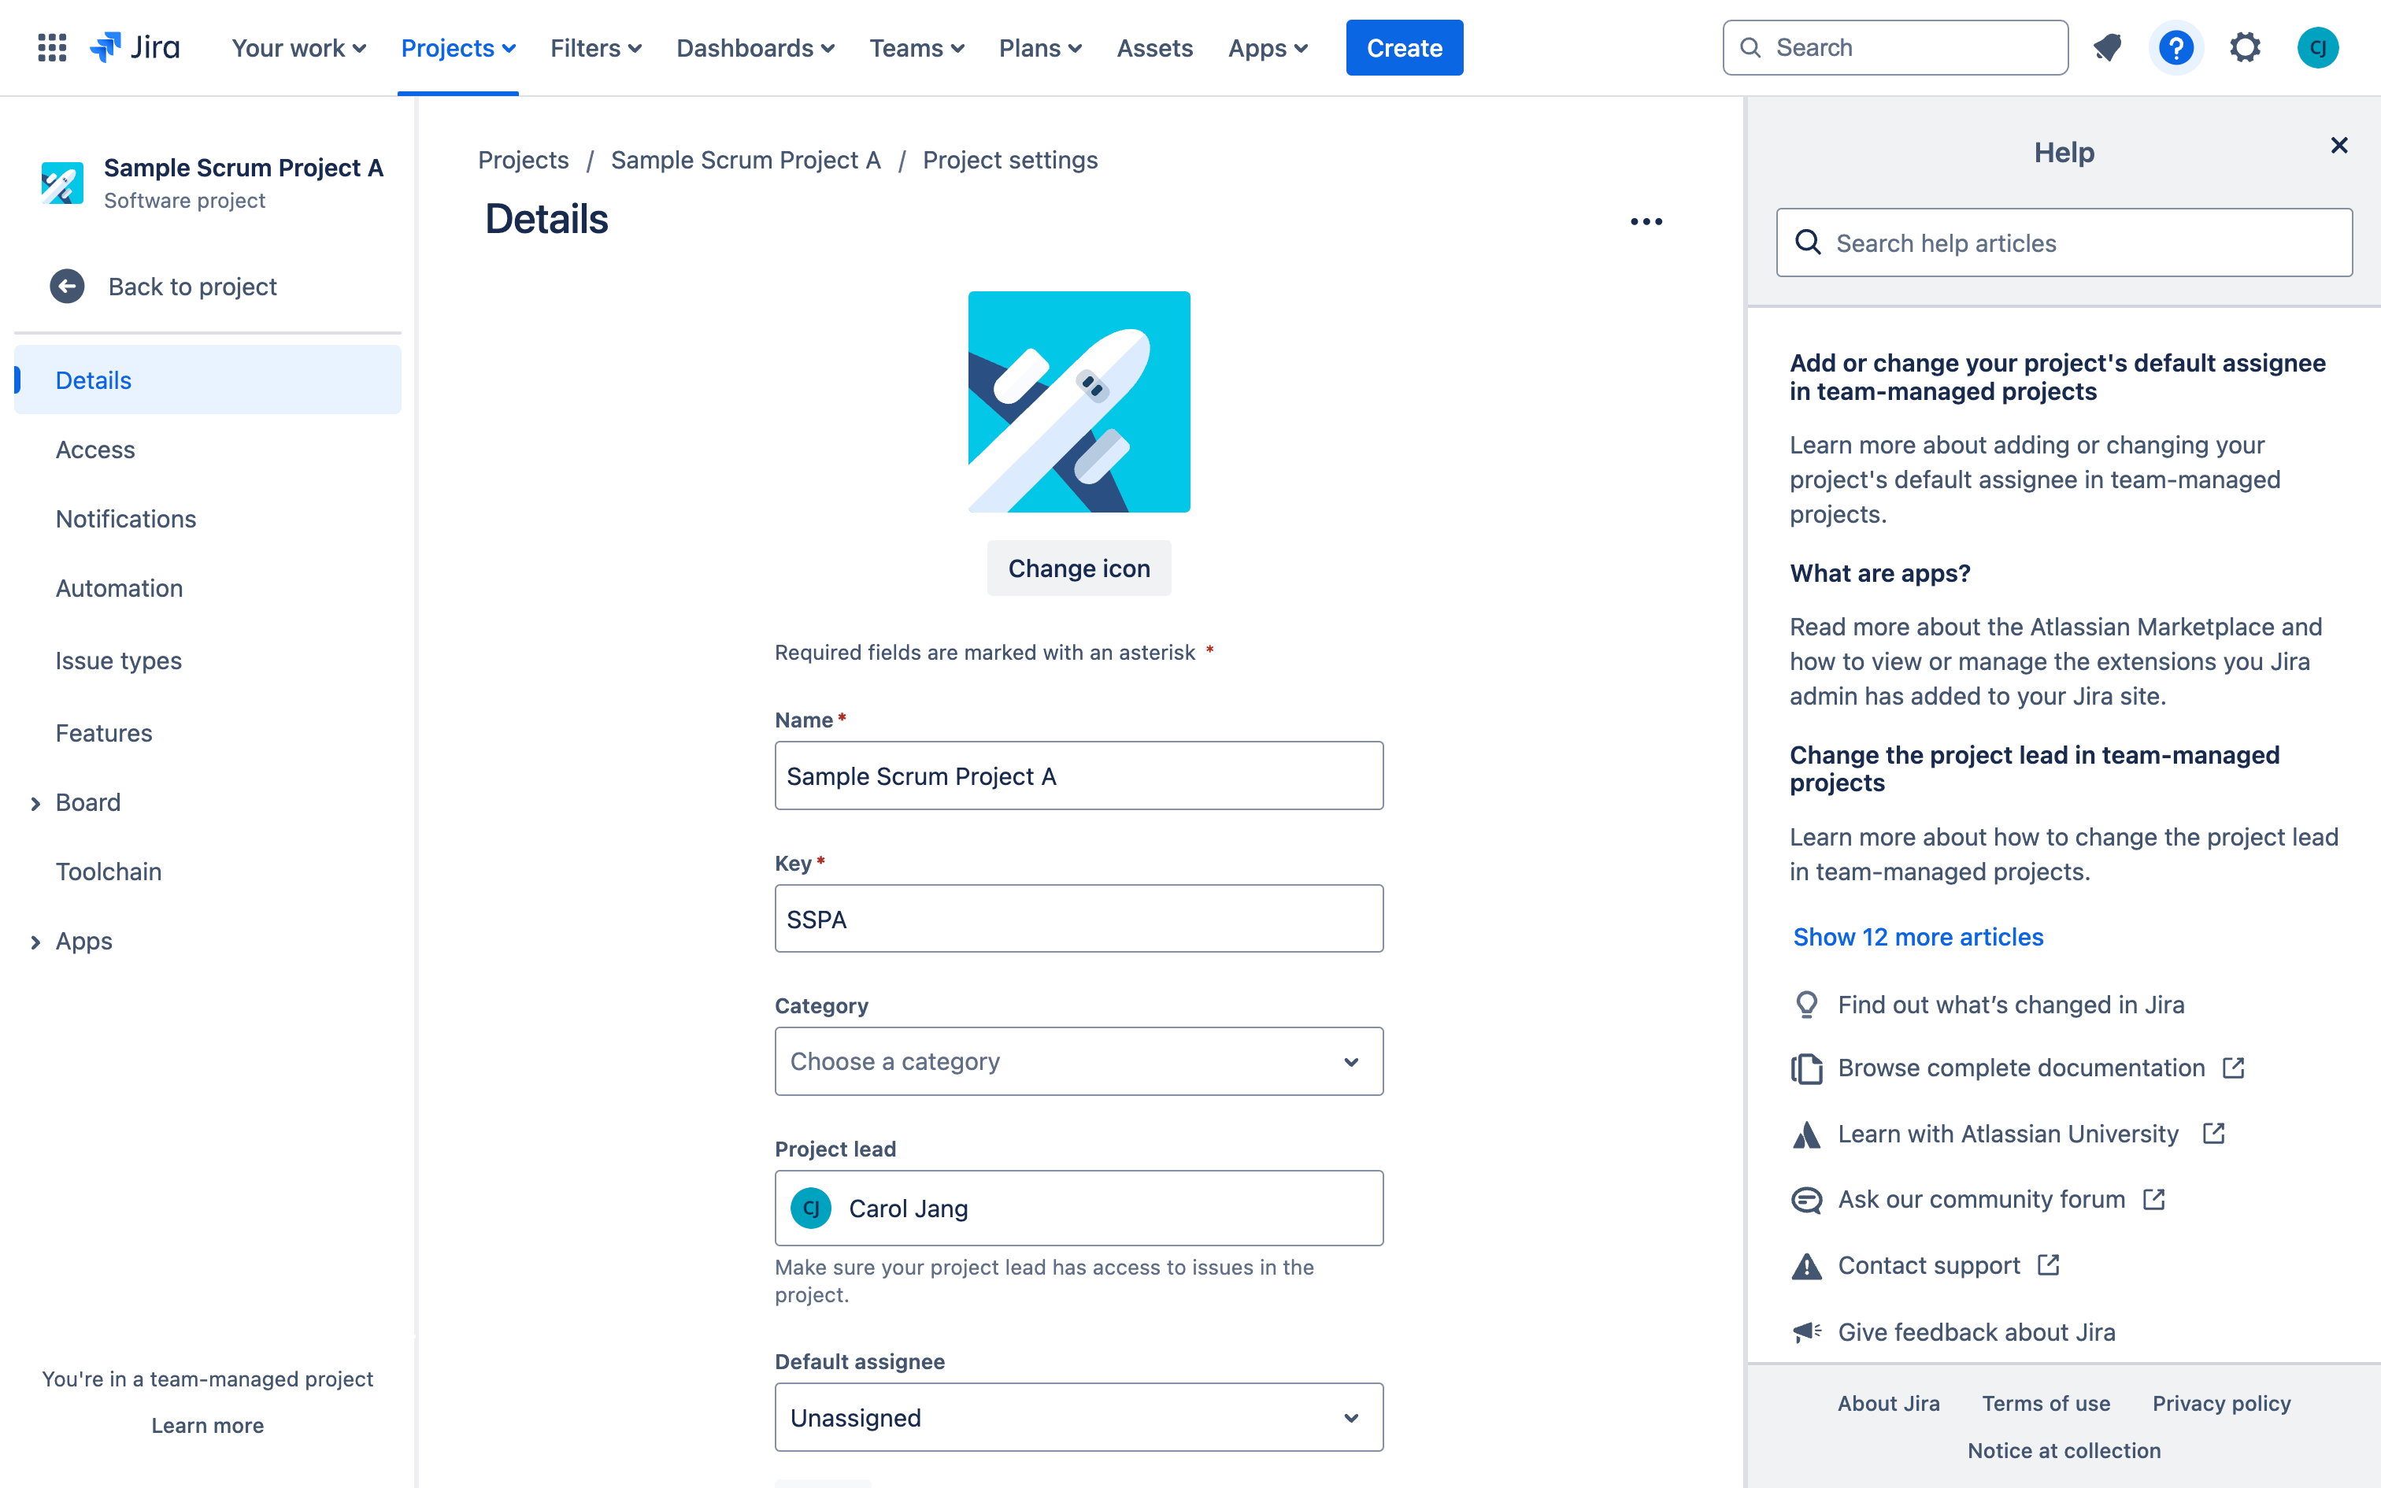This screenshot has height=1488, width=2381.
Task: Click the Change icon button
Action: tap(1078, 568)
